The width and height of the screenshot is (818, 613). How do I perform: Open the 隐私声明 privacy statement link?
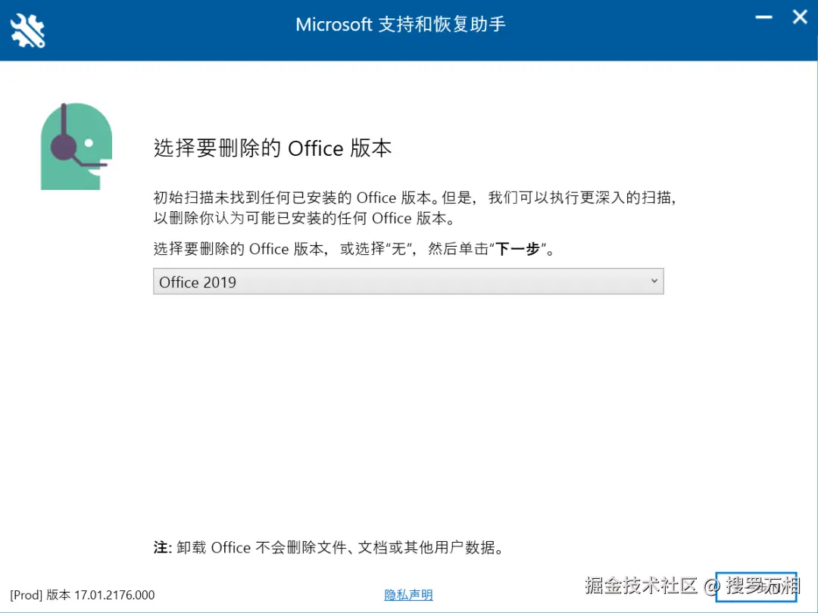(x=408, y=595)
